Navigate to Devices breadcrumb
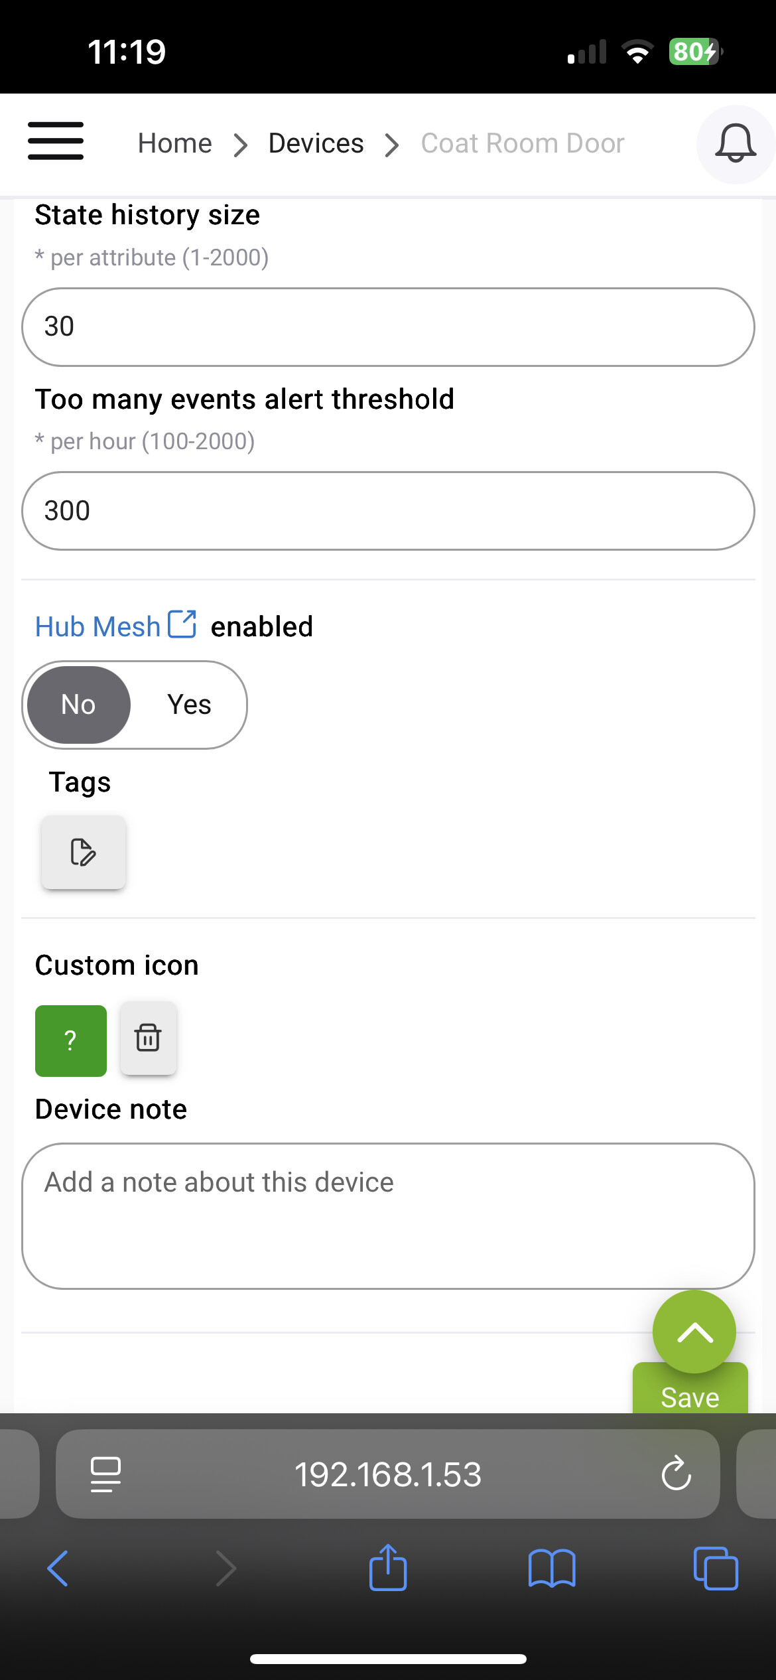 coord(316,143)
